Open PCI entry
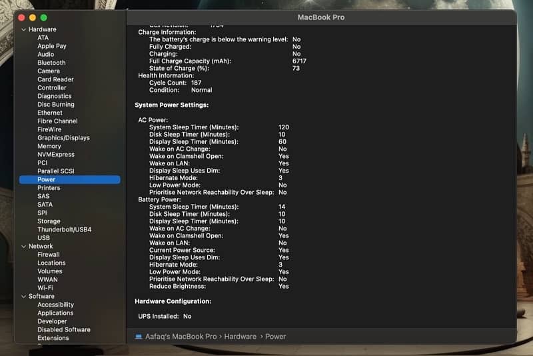 coord(42,163)
